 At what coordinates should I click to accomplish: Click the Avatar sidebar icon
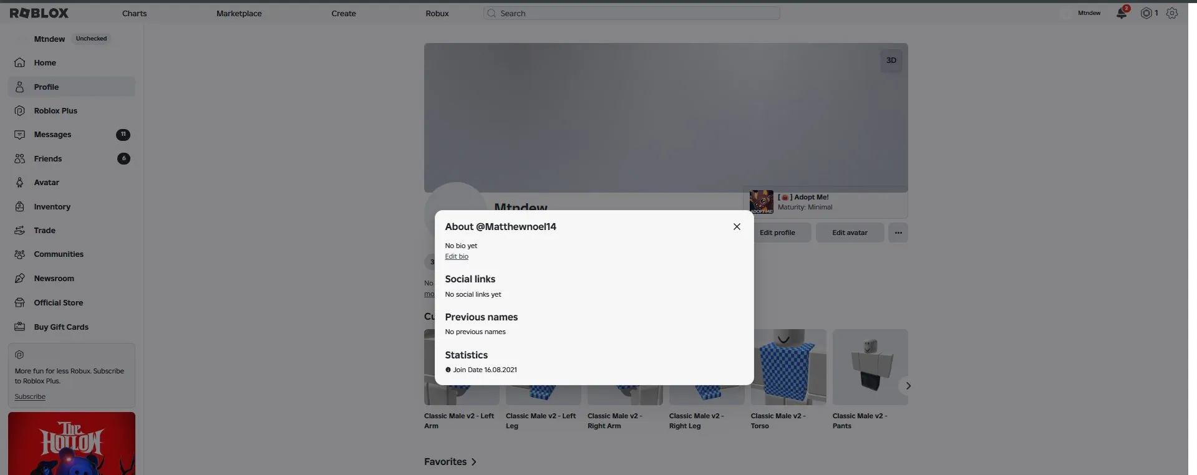pyautogui.click(x=20, y=183)
